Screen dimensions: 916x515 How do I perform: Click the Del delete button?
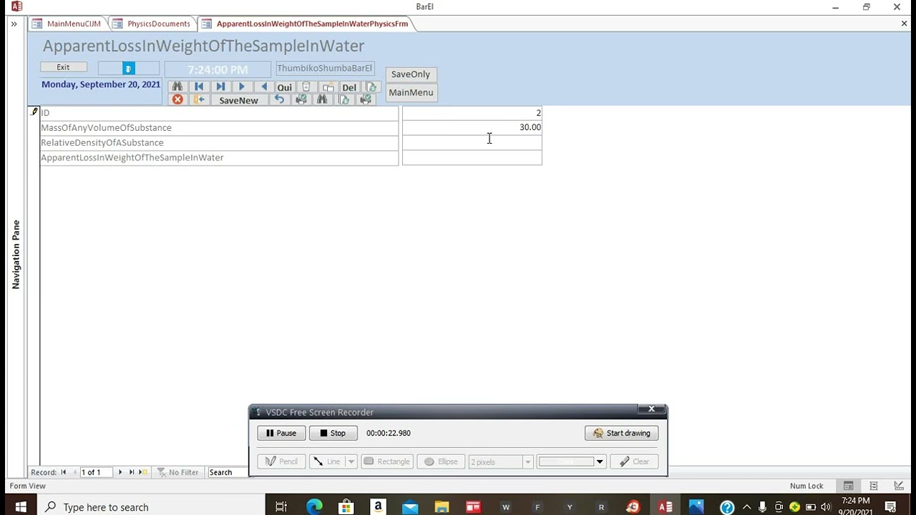point(349,87)
